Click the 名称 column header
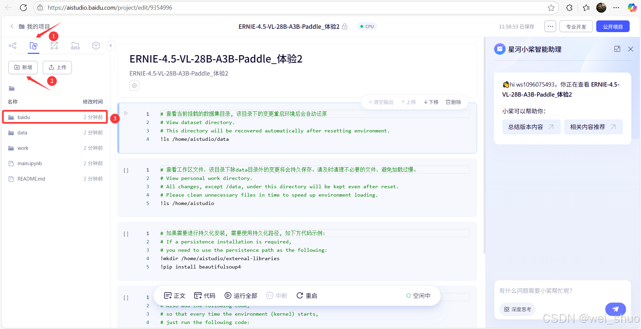Screen dimensions: 641x329 (13, 102)
